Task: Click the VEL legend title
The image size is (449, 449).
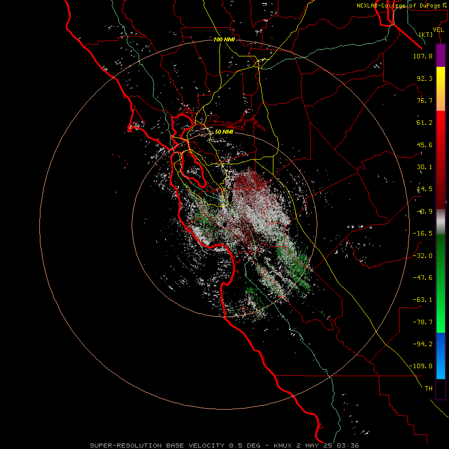Action: coord(439,30)
